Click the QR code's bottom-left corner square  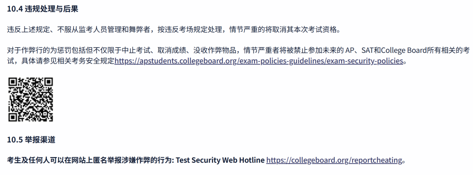(x=14, y=117)
